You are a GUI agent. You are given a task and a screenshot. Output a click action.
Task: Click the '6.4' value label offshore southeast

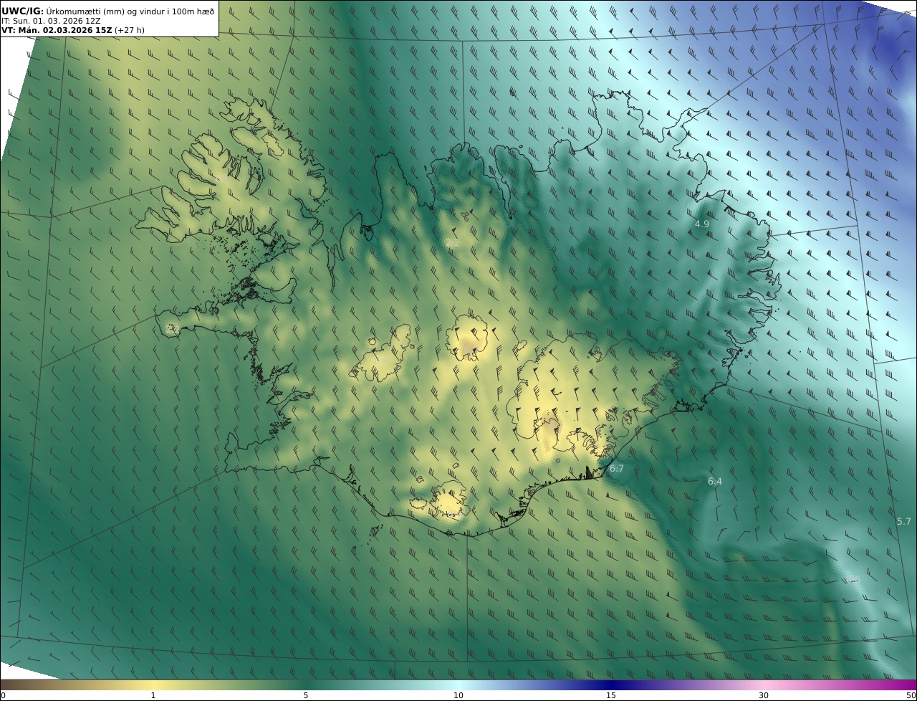[x=715, y=482]
